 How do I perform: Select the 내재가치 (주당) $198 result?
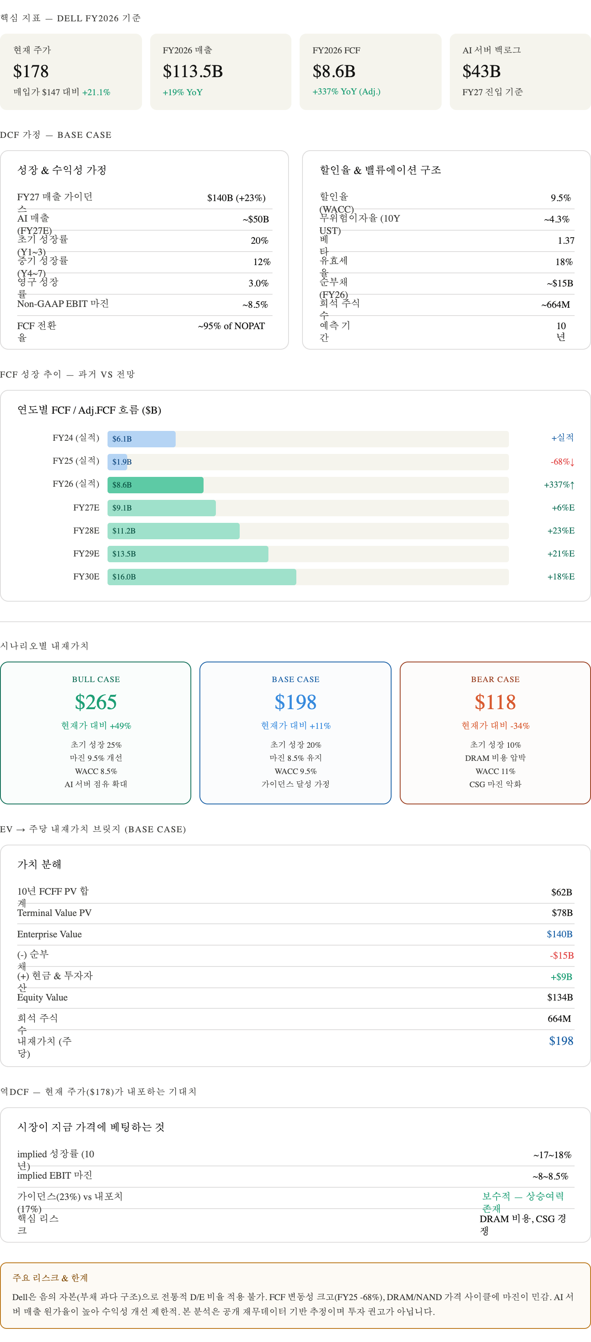pos(561,1041)
